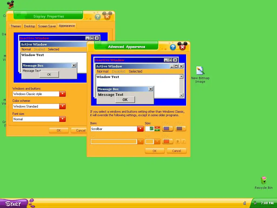277x208 pixels.
Task: Click the Inactive Window maximize box in Advanced Appearance
Action: click(x=170, y=60)
